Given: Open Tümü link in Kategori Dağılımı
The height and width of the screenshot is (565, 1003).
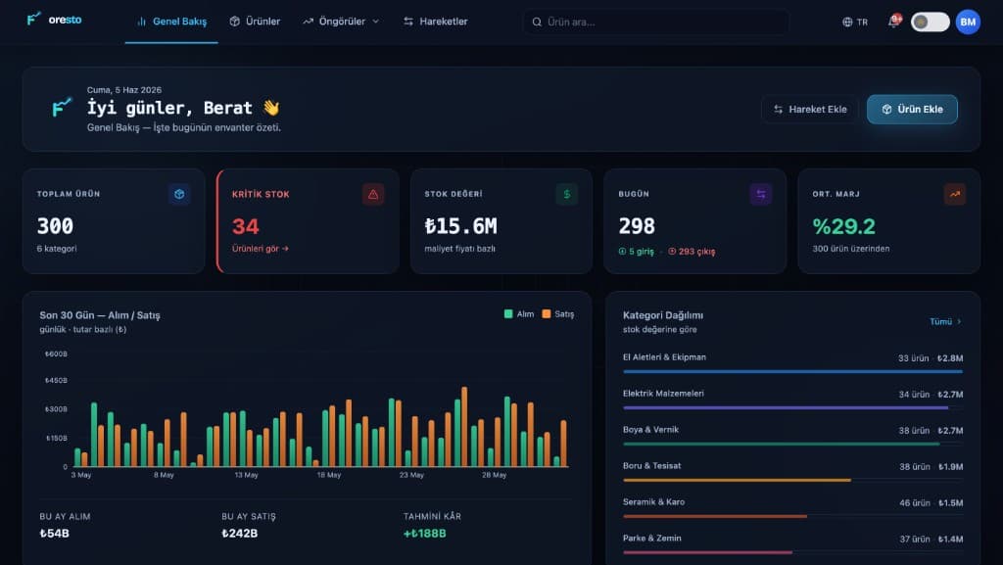Looking at the screenshot, I should [945, 321].
